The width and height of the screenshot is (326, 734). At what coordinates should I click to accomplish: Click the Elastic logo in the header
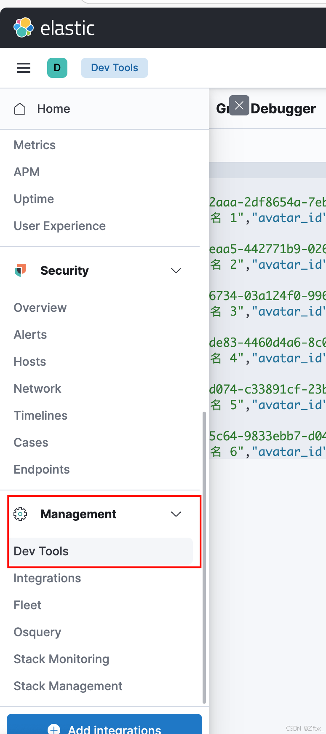click(x=53, y=28)
